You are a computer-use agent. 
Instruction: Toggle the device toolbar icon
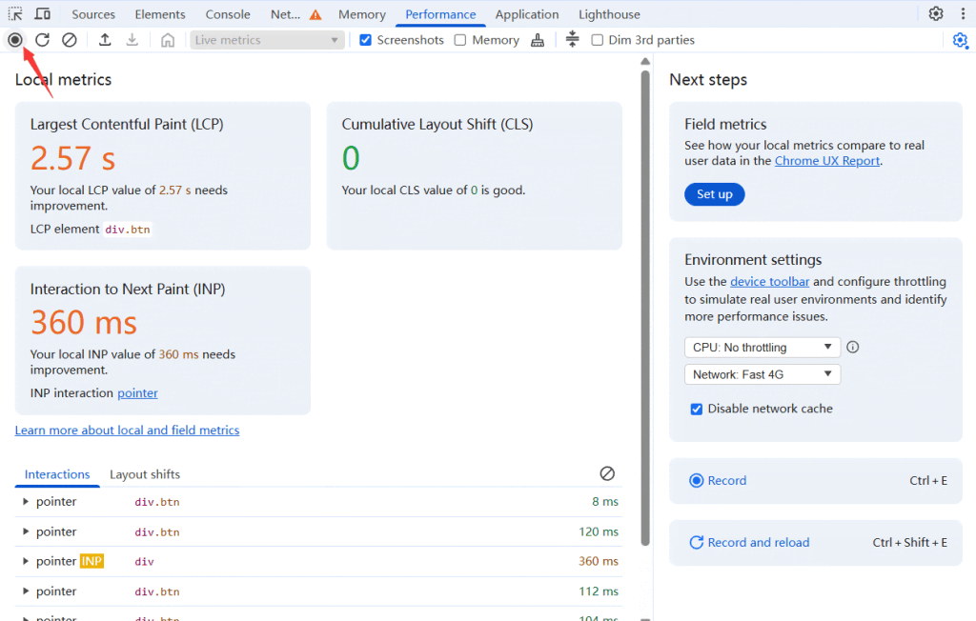coord(42,13)
